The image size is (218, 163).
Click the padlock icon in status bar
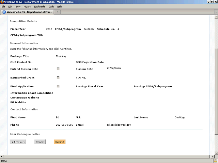point(216,161)
